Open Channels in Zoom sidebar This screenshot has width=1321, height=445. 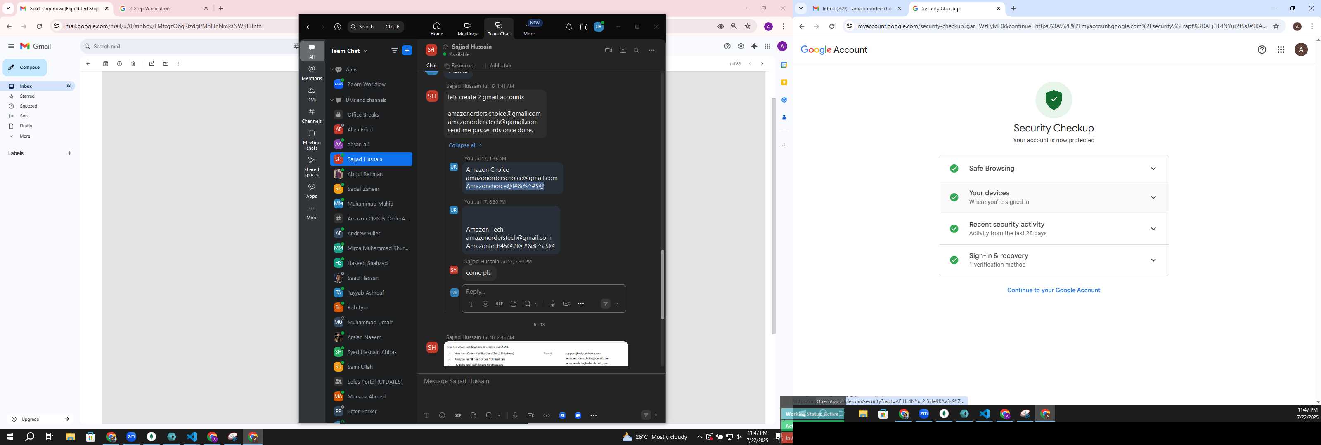(312, 116)
